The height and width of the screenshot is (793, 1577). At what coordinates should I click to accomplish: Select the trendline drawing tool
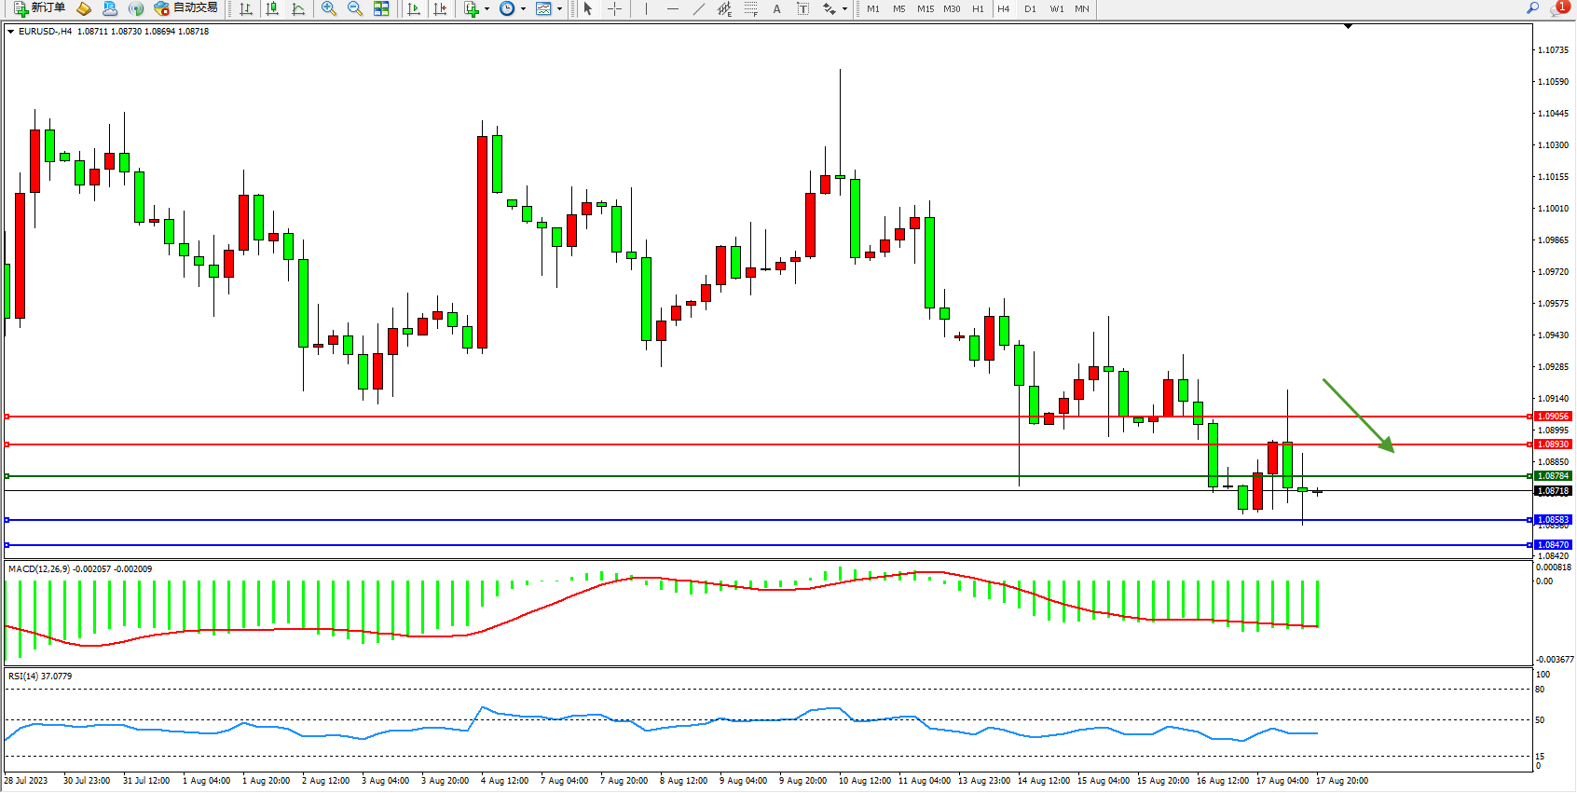click(698, 8)
